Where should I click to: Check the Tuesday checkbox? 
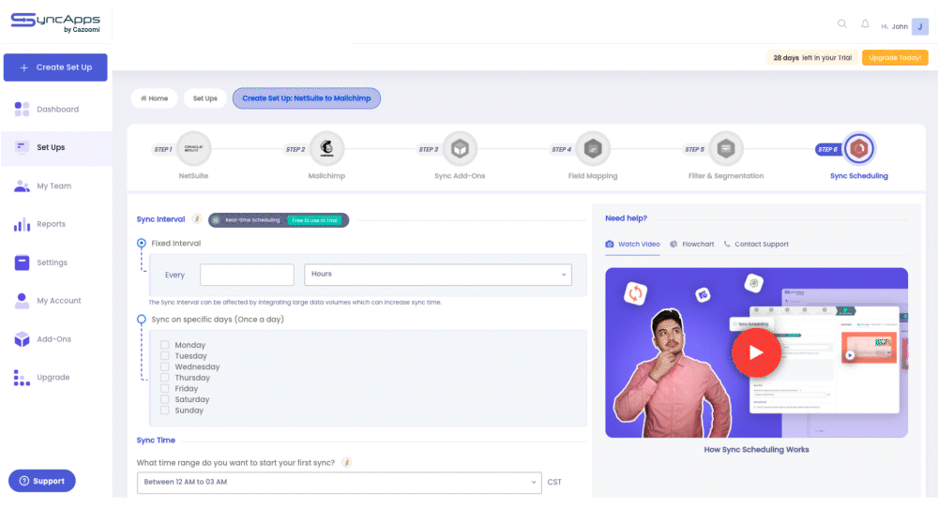pos(164,355)
